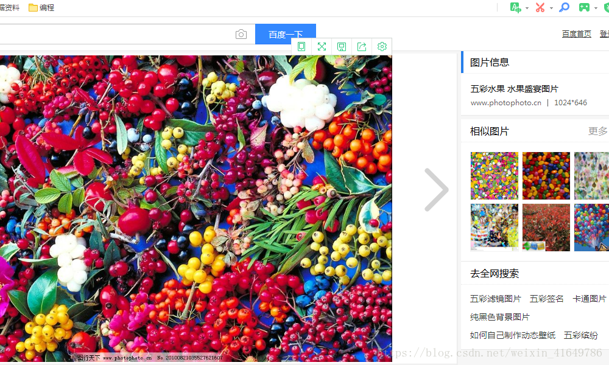Viewport: 609px width, 365px height.
Task: Search 五彩缤纷 related term
Action: [580, 335]
